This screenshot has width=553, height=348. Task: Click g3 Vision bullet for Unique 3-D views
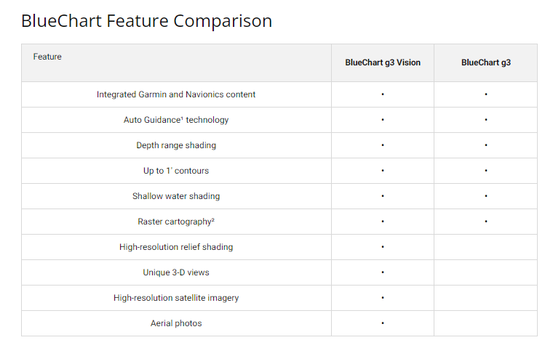383,272
